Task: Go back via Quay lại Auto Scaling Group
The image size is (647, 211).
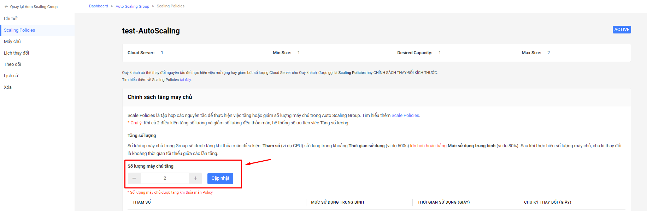Action: point(31,7)
